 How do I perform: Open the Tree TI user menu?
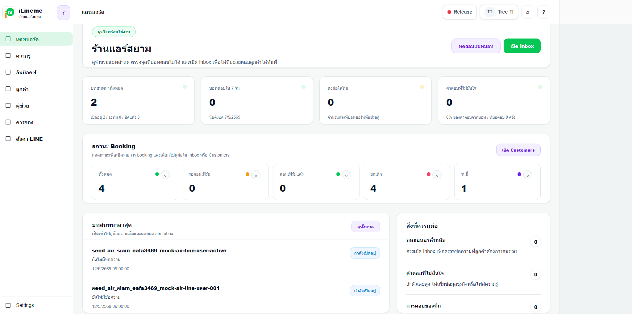point(499,12)
